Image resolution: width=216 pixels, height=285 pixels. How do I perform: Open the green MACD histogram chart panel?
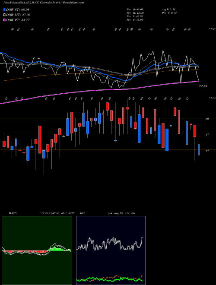click(37, 250)
